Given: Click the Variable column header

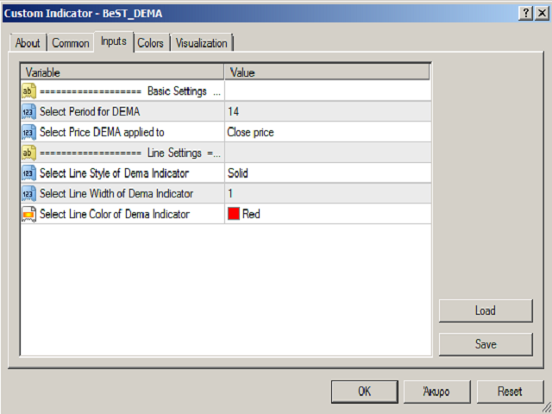Looking at the screenshot, I should coord(122,72).
